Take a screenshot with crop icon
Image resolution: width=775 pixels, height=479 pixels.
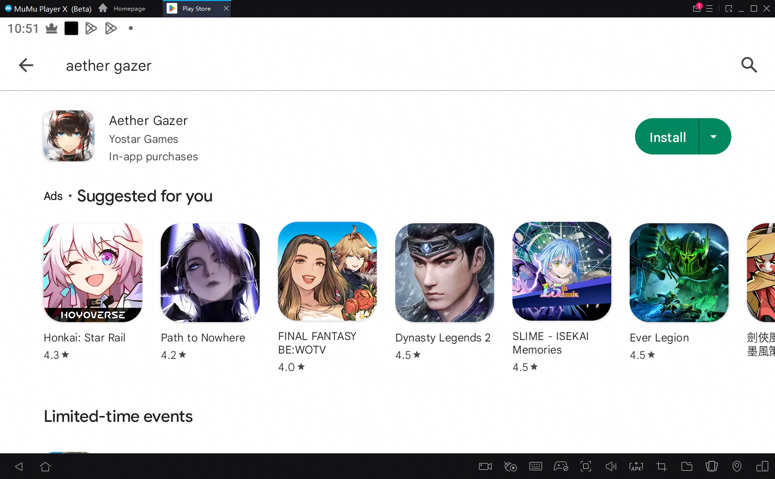(x=662, y=466)
